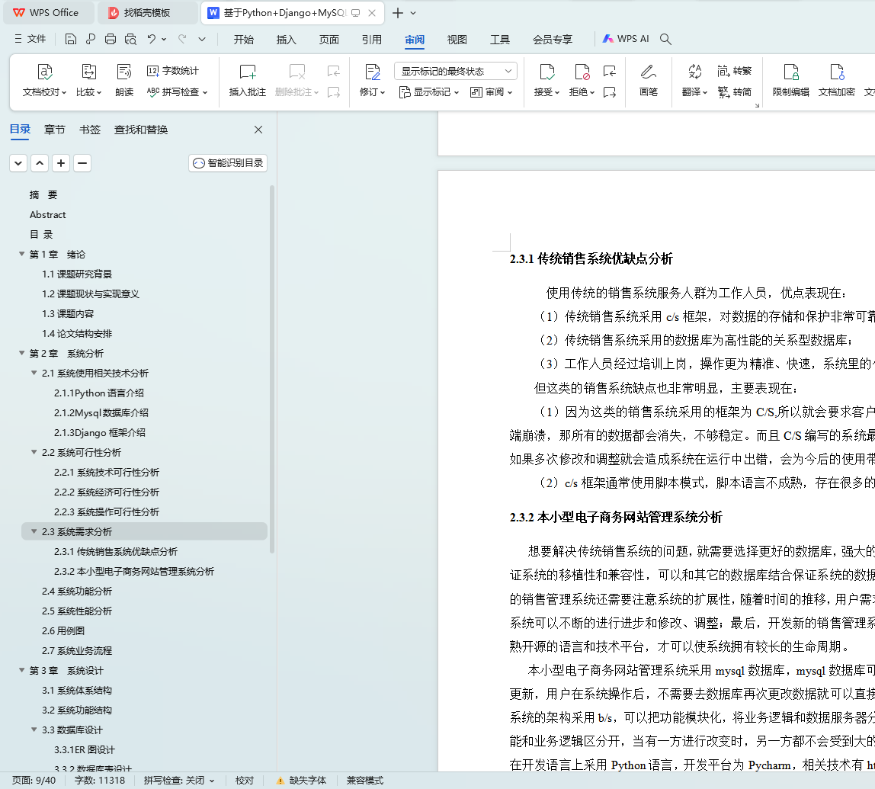The width and height of the screenshot is (875, 789).
Task: Click the 缺失字体 missing font warning
Action: click(301, 781)
